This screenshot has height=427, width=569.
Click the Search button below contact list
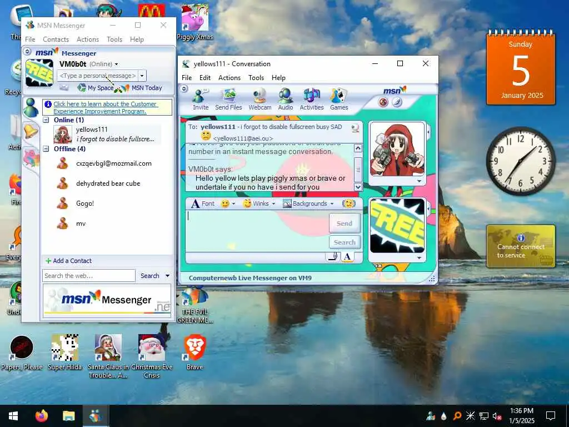tap(149, 276)
